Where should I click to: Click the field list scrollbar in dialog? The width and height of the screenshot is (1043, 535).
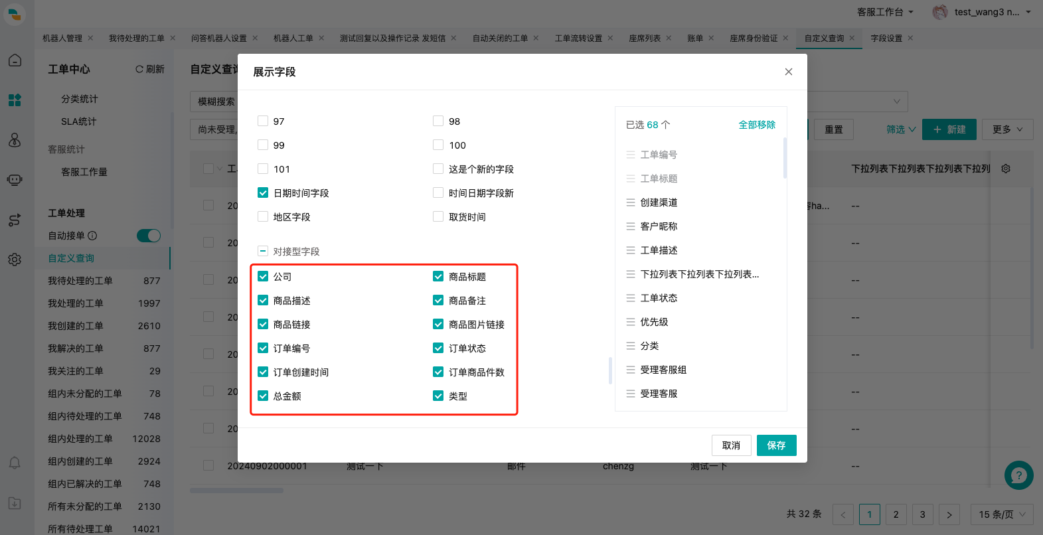coord(610,370)
